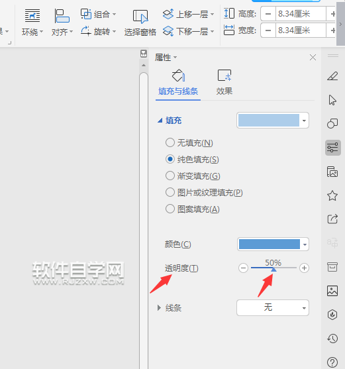Expand the 线条 line section
The width and height of the screenshot is (345, 369).
click(x=159, y=307)
